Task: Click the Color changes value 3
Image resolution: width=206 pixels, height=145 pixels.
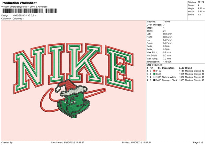Action: point(164,25)
